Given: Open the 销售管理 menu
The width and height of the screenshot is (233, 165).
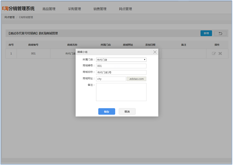Looking at the screenshot, I should 100,9.
